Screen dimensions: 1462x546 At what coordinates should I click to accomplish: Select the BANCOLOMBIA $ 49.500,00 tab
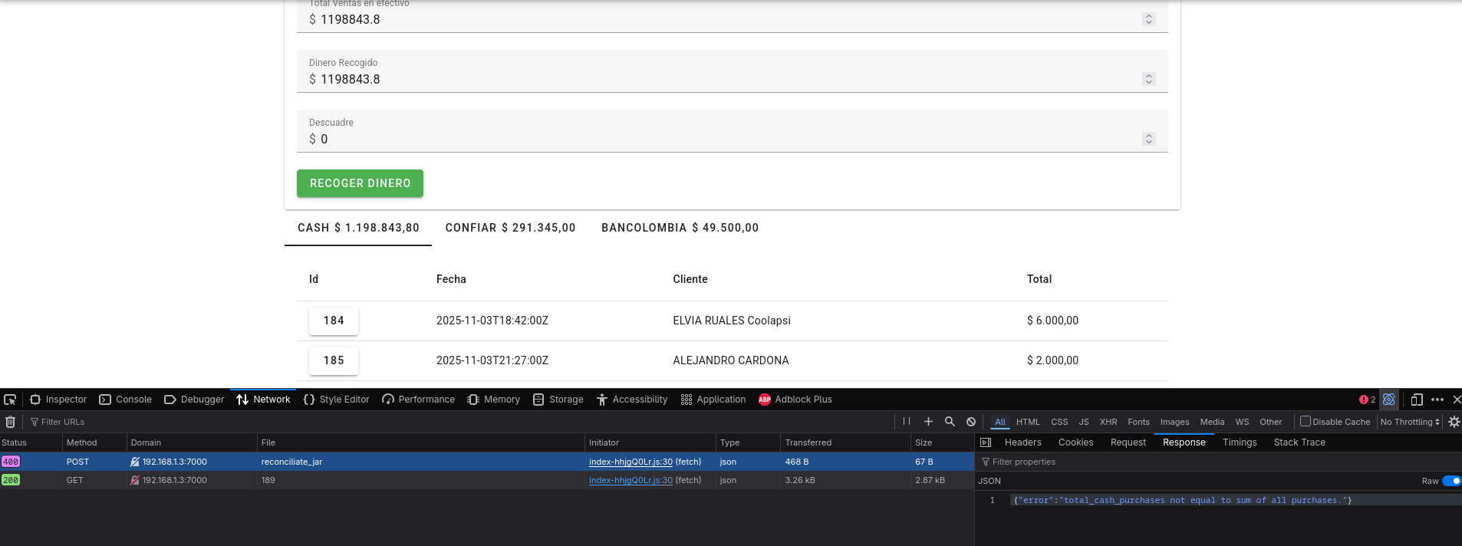coord(680,228)
